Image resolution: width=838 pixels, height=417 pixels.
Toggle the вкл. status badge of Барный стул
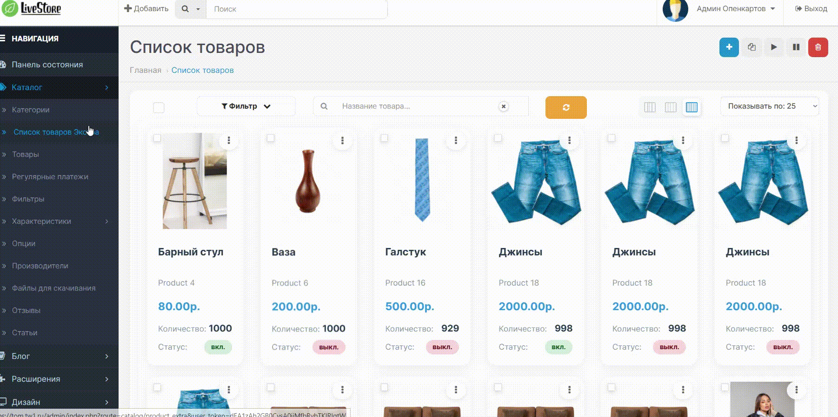[218, 347]
